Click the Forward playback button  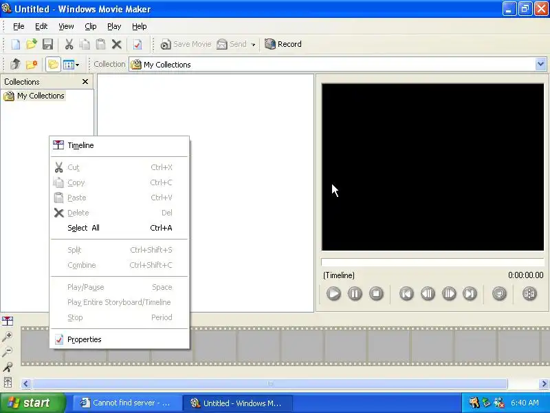(470, 294)
